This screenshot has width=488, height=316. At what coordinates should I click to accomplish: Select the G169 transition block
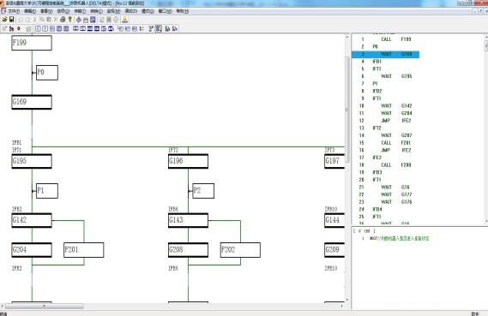pyautogui.click(x=32, y=102)
